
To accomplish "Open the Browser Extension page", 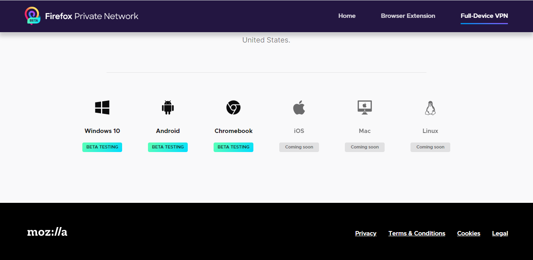I will pyautogui.click(x=408, y=16).
